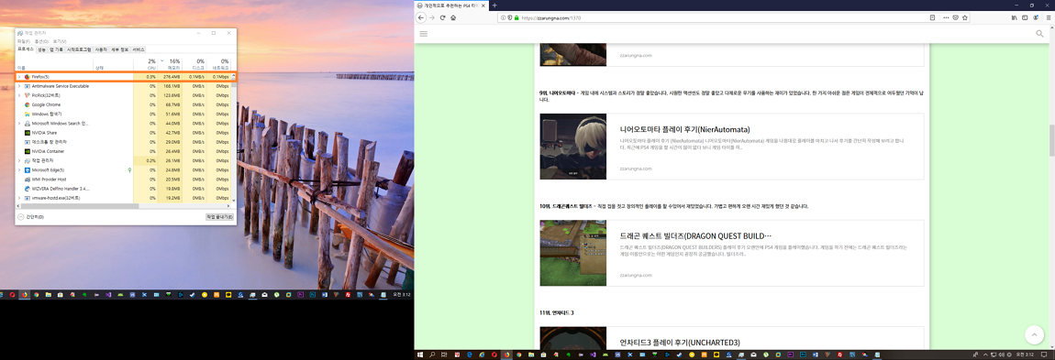
Task: Open taskbar search magnifier on right taskbar
Action: click(433, 354)
